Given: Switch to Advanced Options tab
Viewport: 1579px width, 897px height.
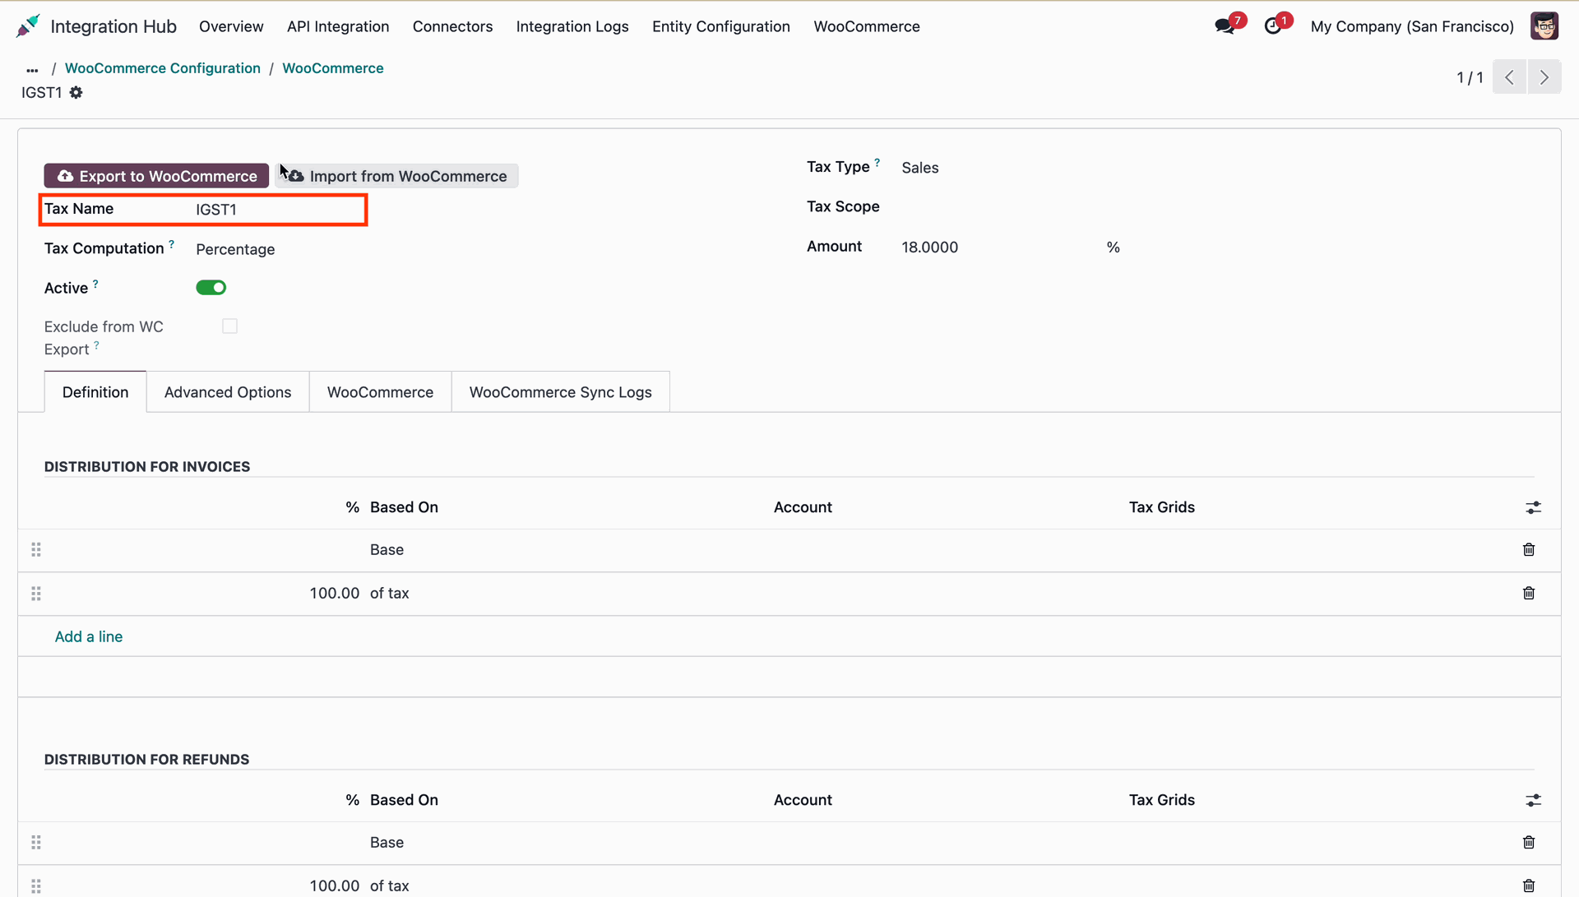Looking at the screenshot, I should pyautogui.click(x=228, y=392).
